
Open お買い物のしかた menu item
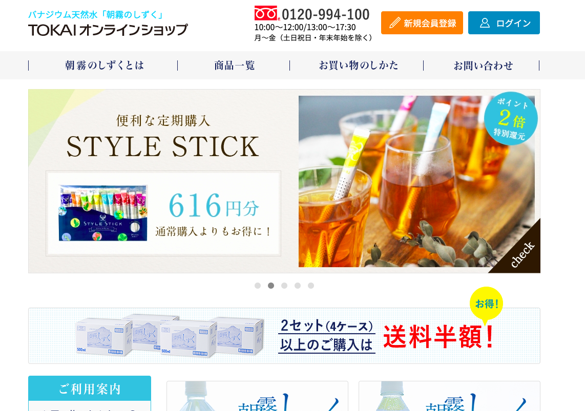[x=358, y=66]
